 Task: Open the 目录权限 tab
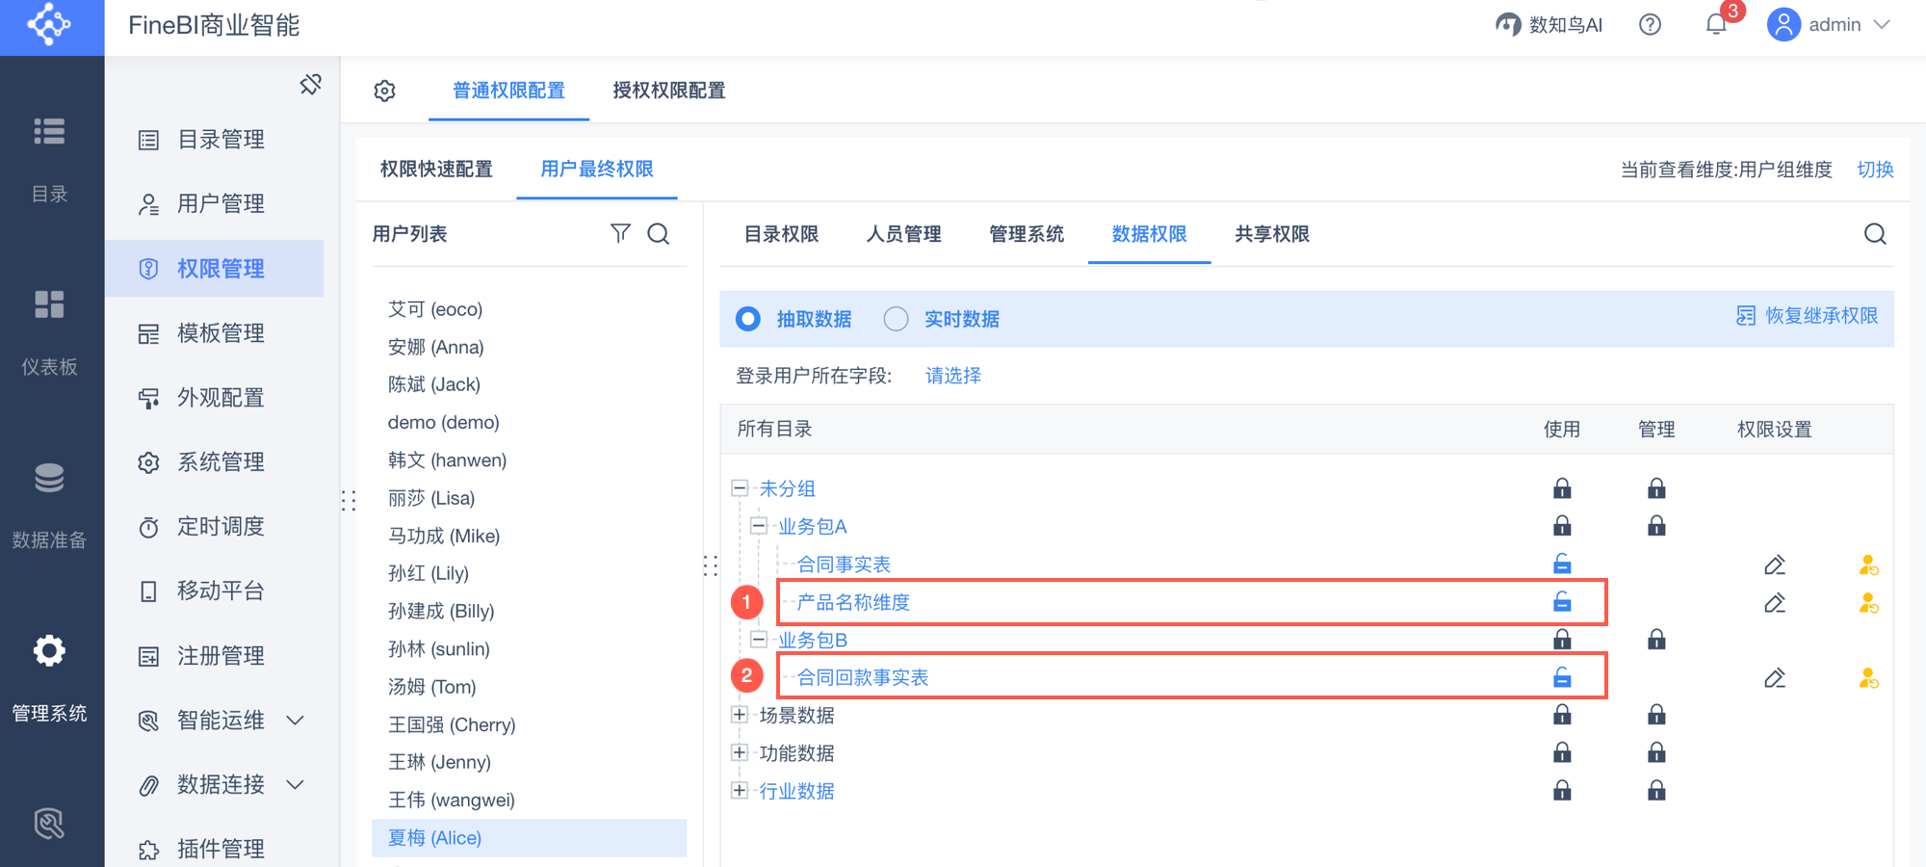click(781, 234)
